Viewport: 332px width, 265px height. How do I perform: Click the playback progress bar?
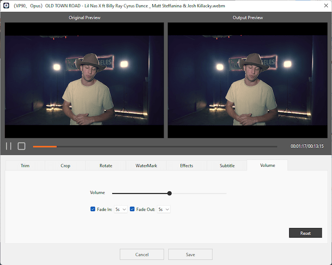pyautogui.click(x=155, y=146)
